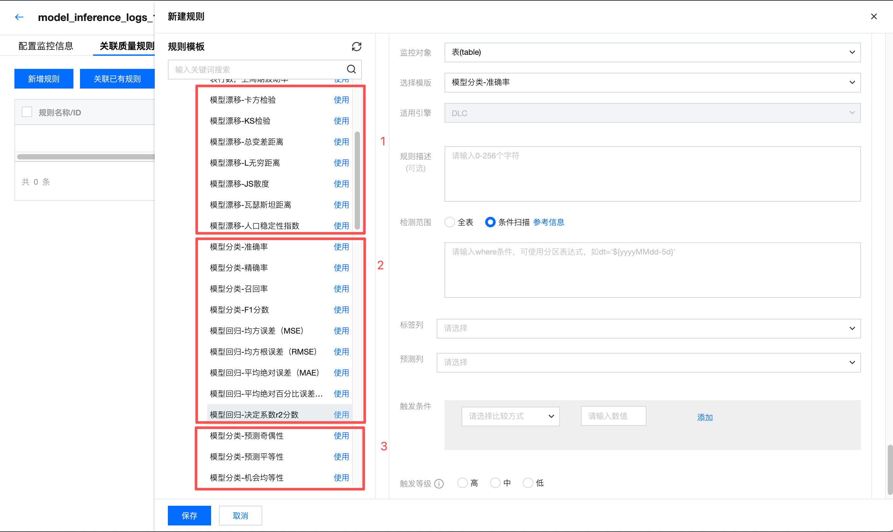Expand the 标签列 select box
This screenshot has width=893, height=532.
click(x=648, y=328)
